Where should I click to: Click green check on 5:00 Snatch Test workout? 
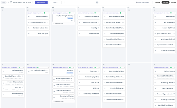click(x=38, y=67)
